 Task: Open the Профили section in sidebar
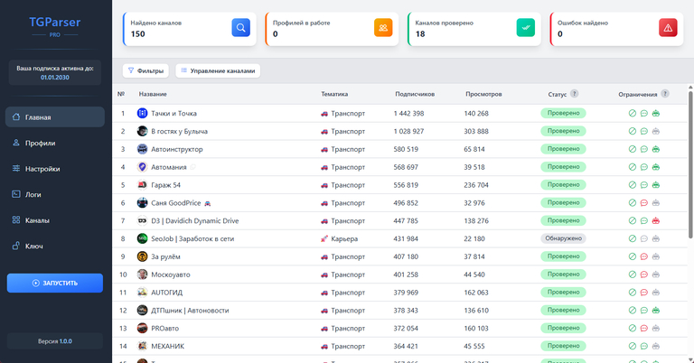55,143
